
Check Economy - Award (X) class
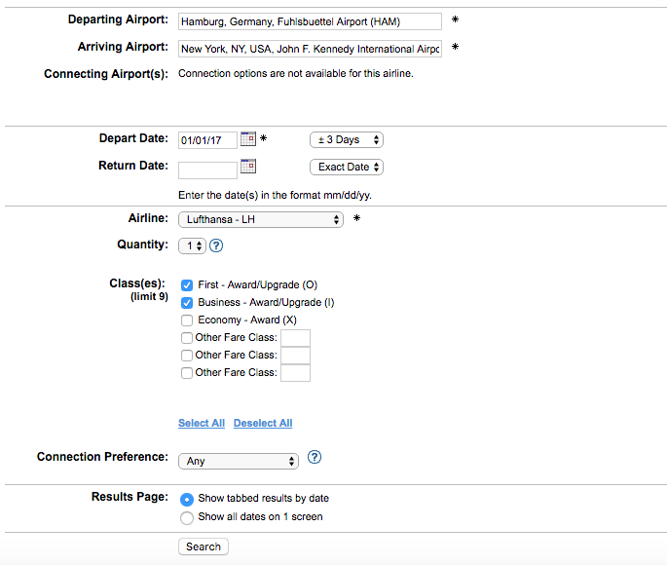point(187,320)
